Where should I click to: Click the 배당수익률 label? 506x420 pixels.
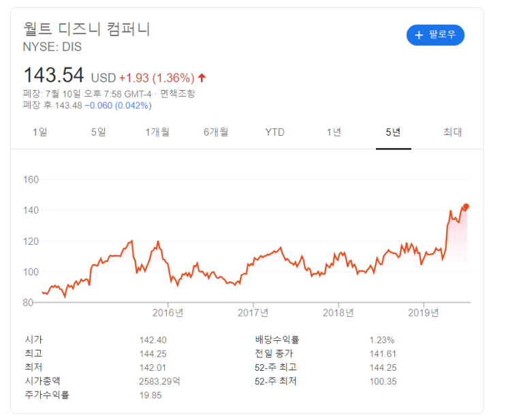(x=277, y=340)
